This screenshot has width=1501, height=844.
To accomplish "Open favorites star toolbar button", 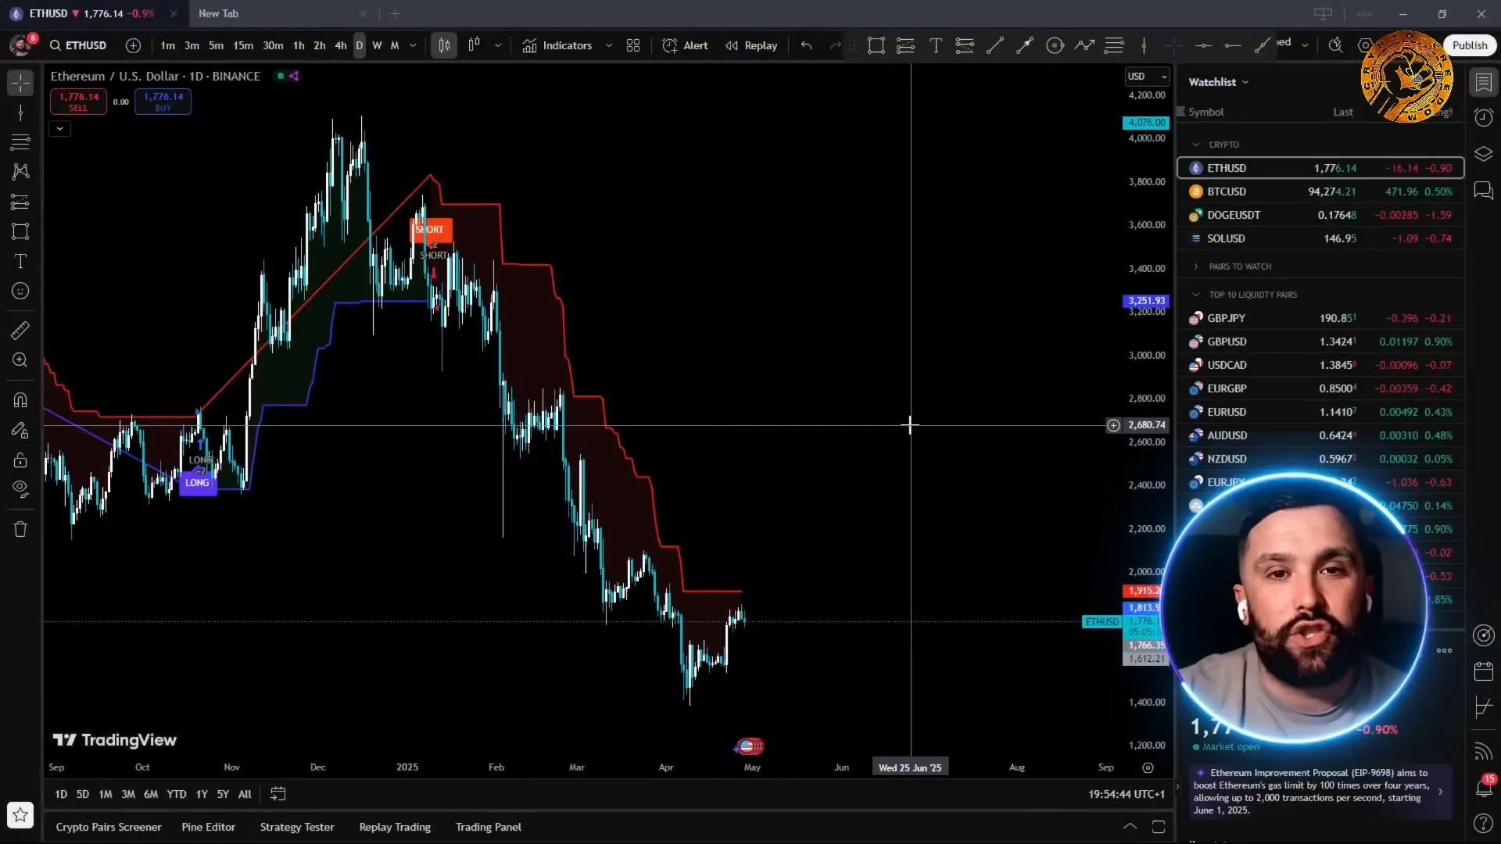I will coord(20,815).
